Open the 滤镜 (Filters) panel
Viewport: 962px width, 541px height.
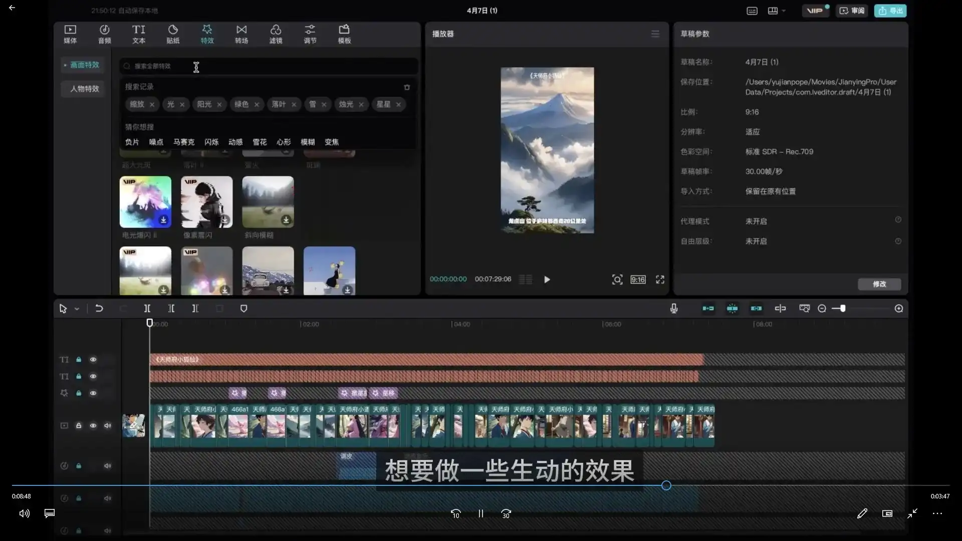[276, 34]
